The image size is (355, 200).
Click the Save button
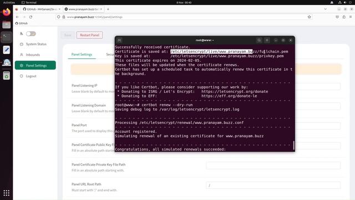(68, 35)
